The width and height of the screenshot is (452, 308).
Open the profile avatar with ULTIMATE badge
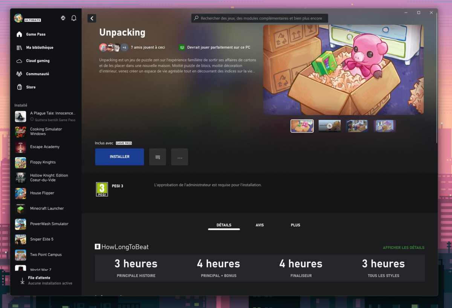(x=27, y=18)
